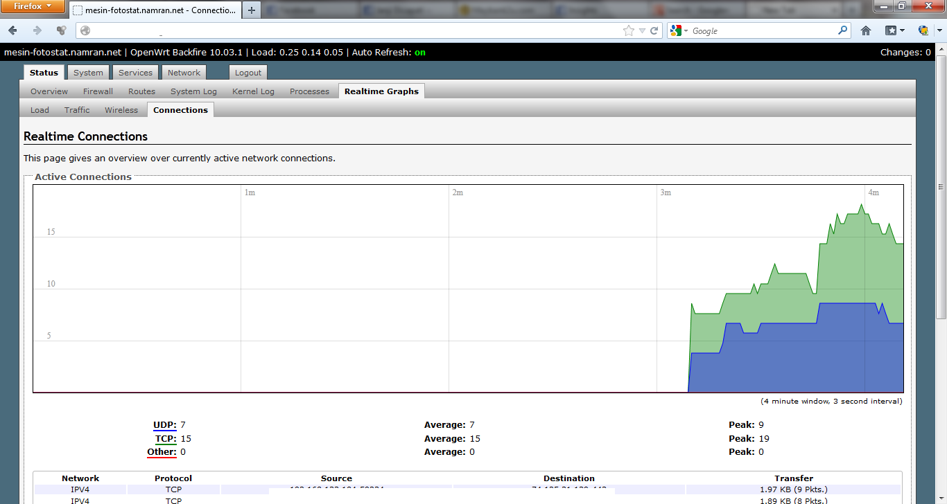Click the Logout button
The image size is (947, 504).
(247, 73)
